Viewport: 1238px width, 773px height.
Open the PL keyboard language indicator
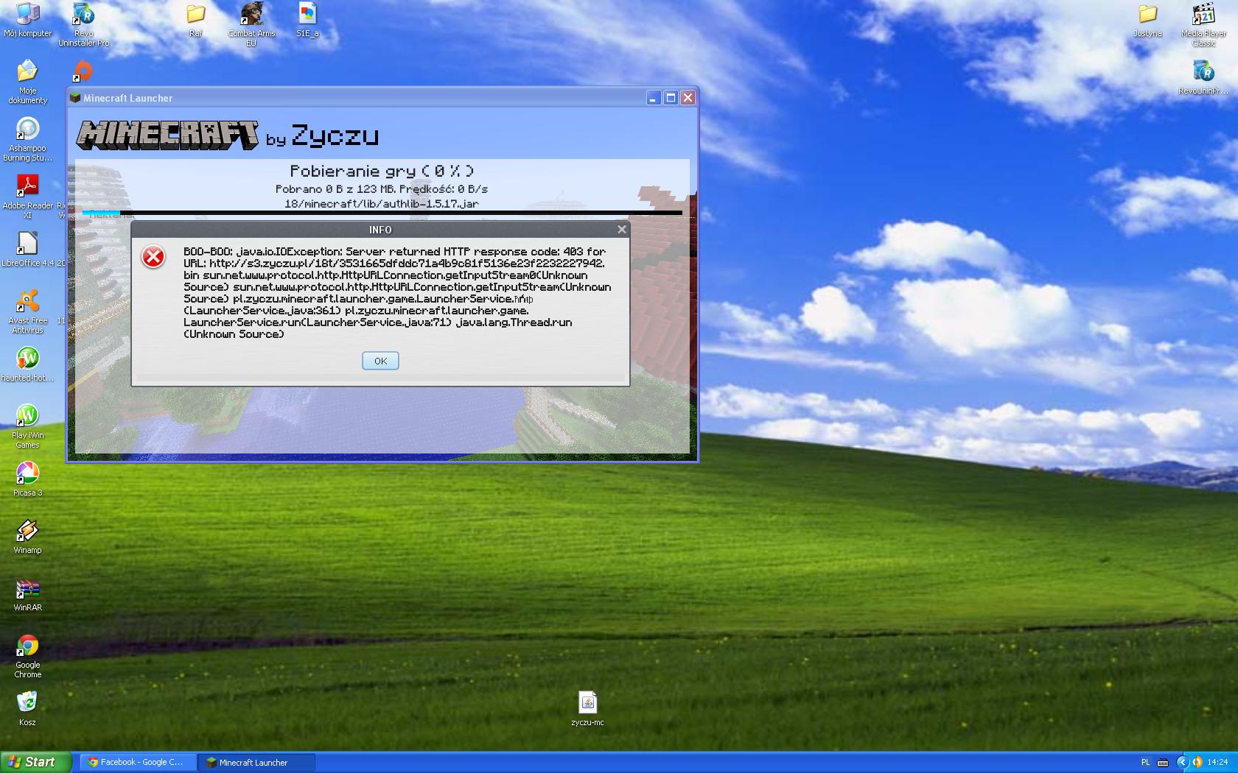[x=1145, y=763]
